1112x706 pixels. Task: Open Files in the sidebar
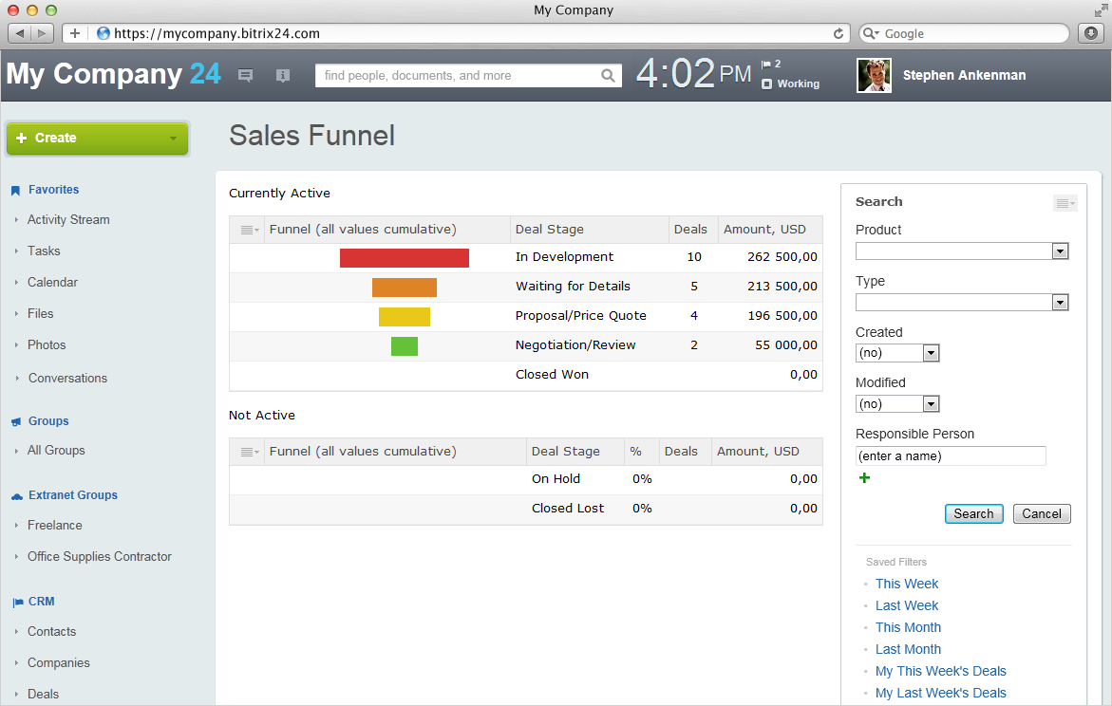[x=41, y=313]
